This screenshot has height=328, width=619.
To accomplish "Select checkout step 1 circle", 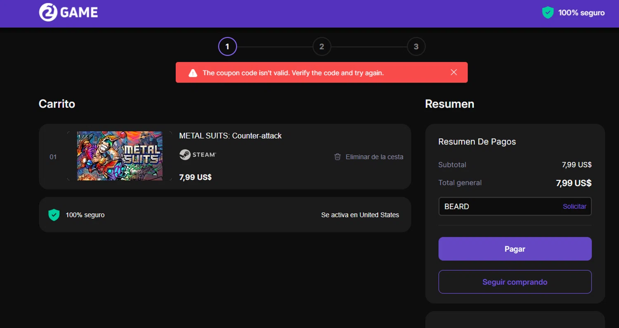I will (x=227, y=47).
